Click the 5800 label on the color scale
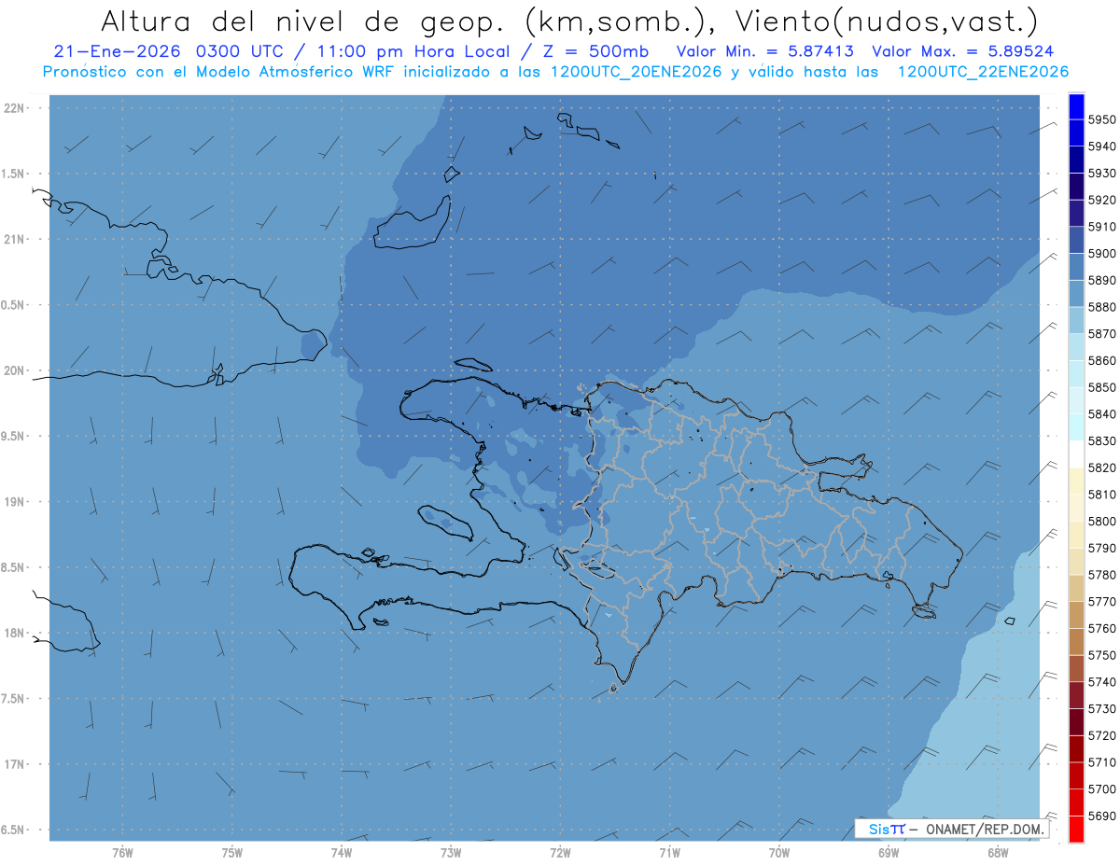This screenshot has height=865, width=1120. 1101,521
